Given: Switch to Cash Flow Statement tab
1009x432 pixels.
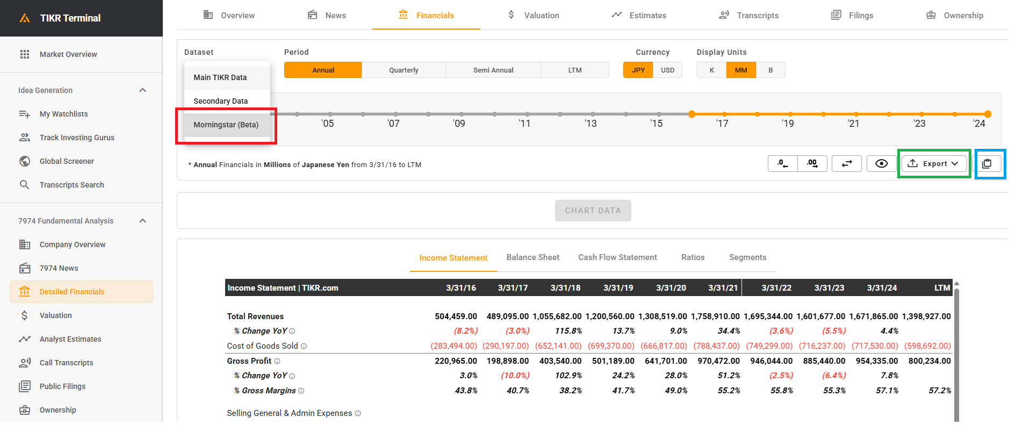Looking at the screenshot, I should click(617, 258).
